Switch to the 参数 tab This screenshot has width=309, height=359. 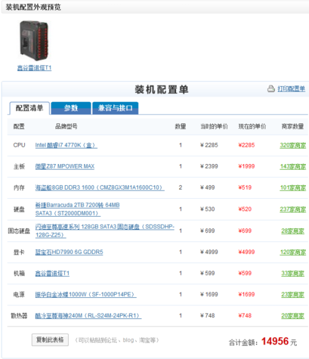point(71,108)
